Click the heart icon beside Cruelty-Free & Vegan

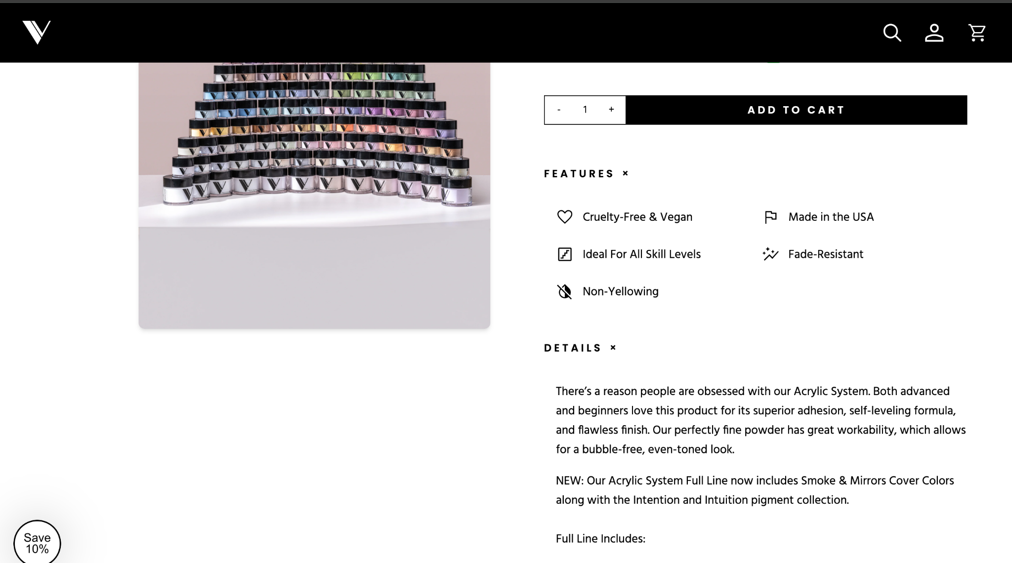coord(564,217)
